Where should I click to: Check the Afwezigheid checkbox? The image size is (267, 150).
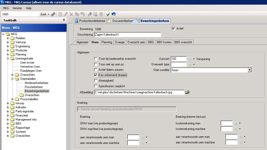click(x=96, y=81)
